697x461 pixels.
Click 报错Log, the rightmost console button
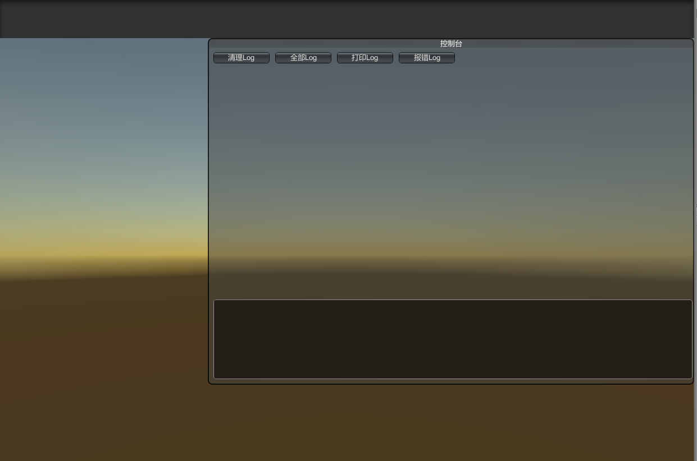click(426, 58)
